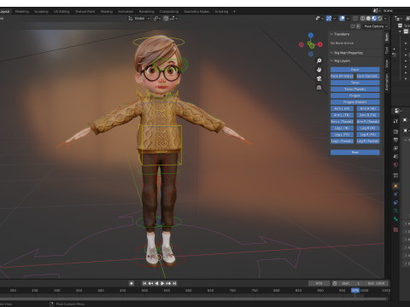Select material preview shading
Viewport: 410px width, 307px height.
[x=374, y=18]
